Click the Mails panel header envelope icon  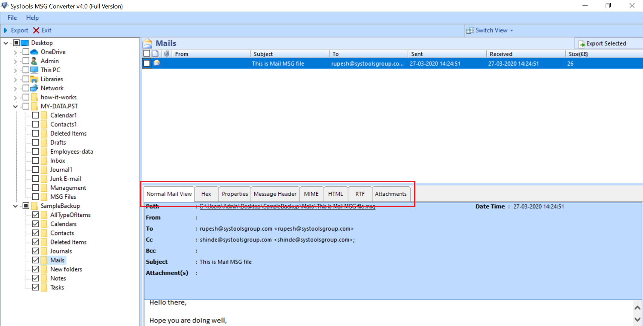coord(148,43)
